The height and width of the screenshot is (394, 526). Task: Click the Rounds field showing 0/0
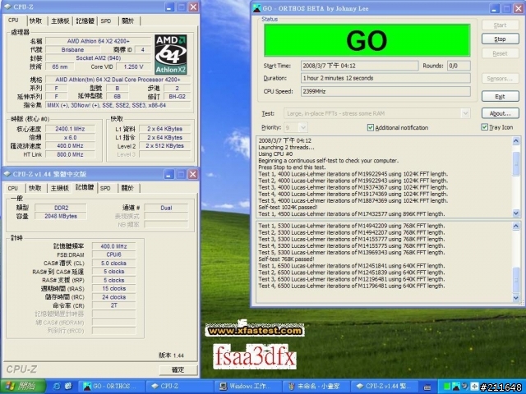(x=459, y=66)
